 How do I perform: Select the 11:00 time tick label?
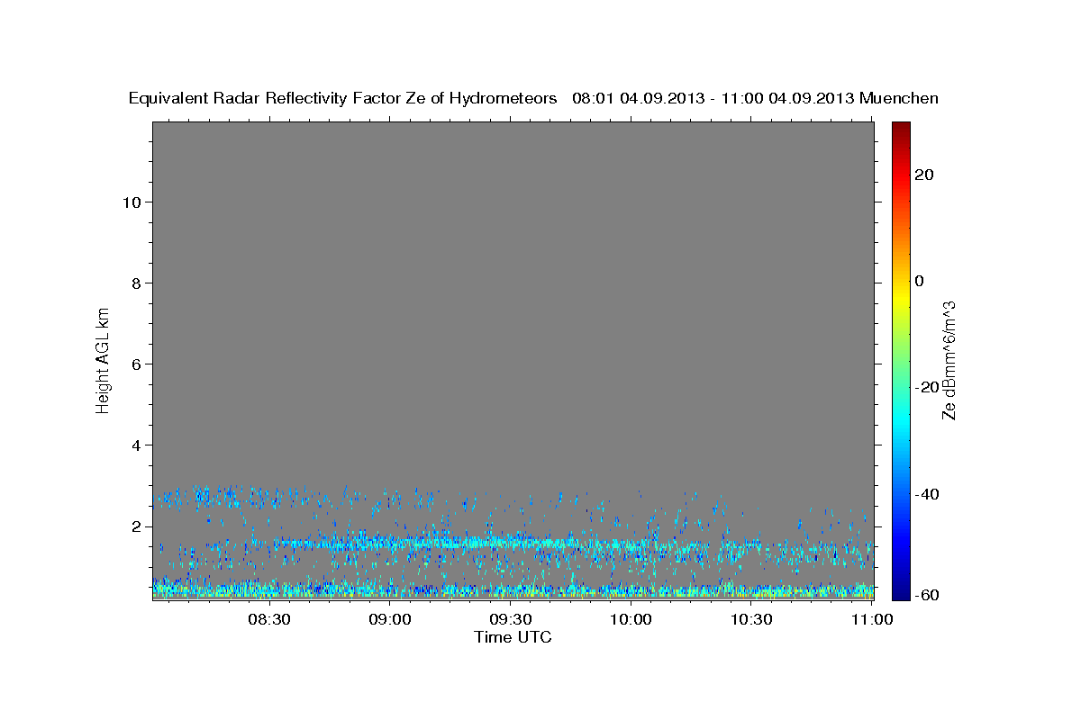click(871, 619)
